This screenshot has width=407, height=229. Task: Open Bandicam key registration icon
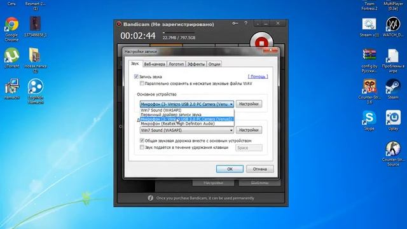click(x=235, y=24)
